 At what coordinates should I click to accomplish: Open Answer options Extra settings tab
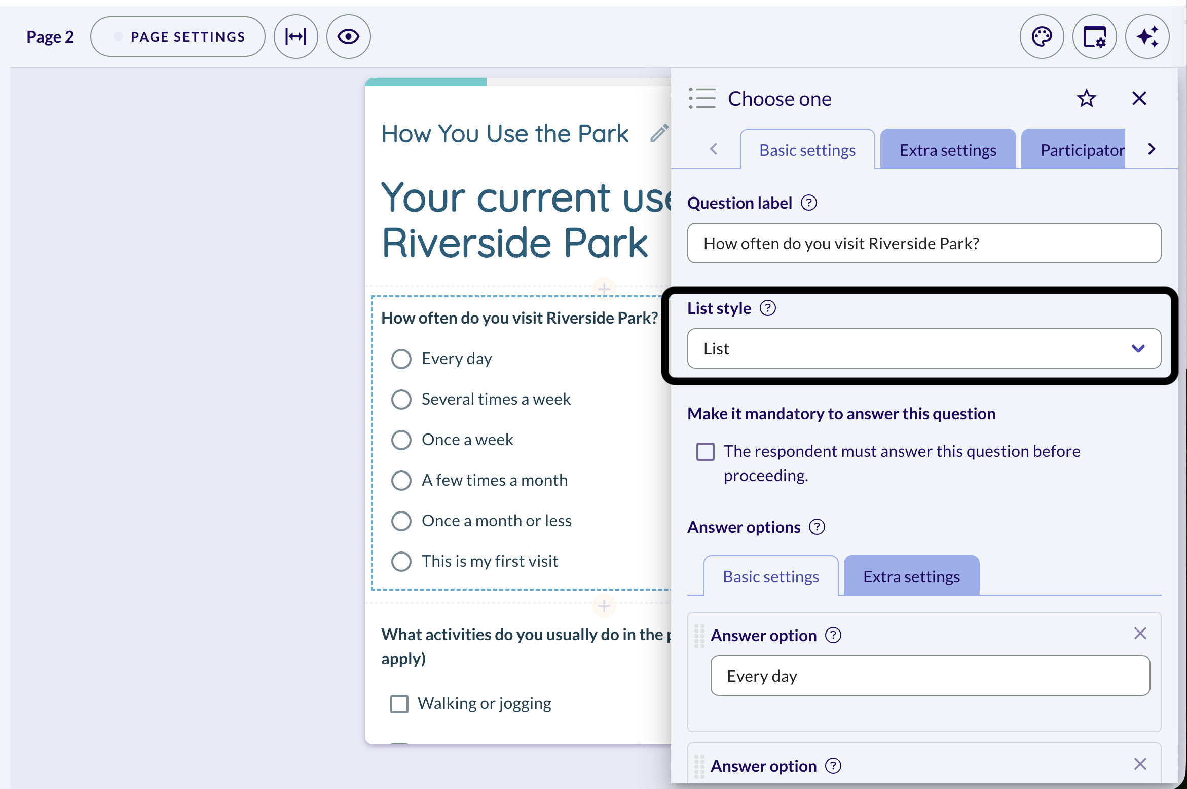[x=911, y=576]
